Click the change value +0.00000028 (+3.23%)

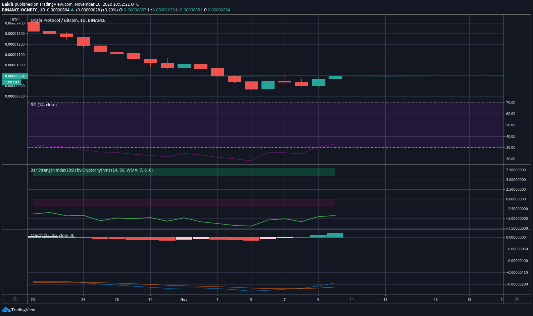(96, 10)
